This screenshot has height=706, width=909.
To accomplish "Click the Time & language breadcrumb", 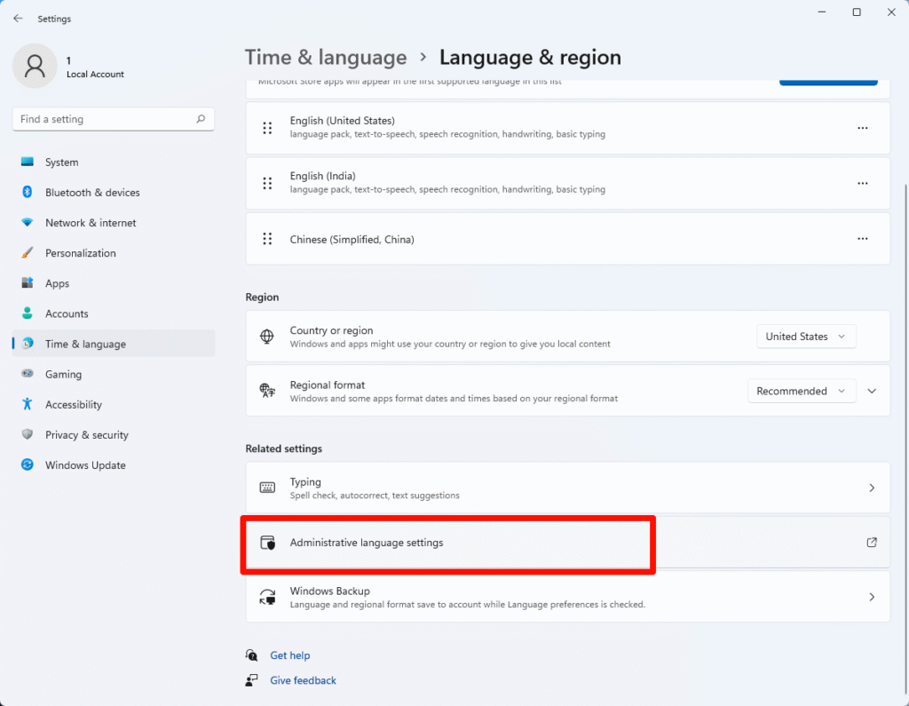I will click(326, 58).
